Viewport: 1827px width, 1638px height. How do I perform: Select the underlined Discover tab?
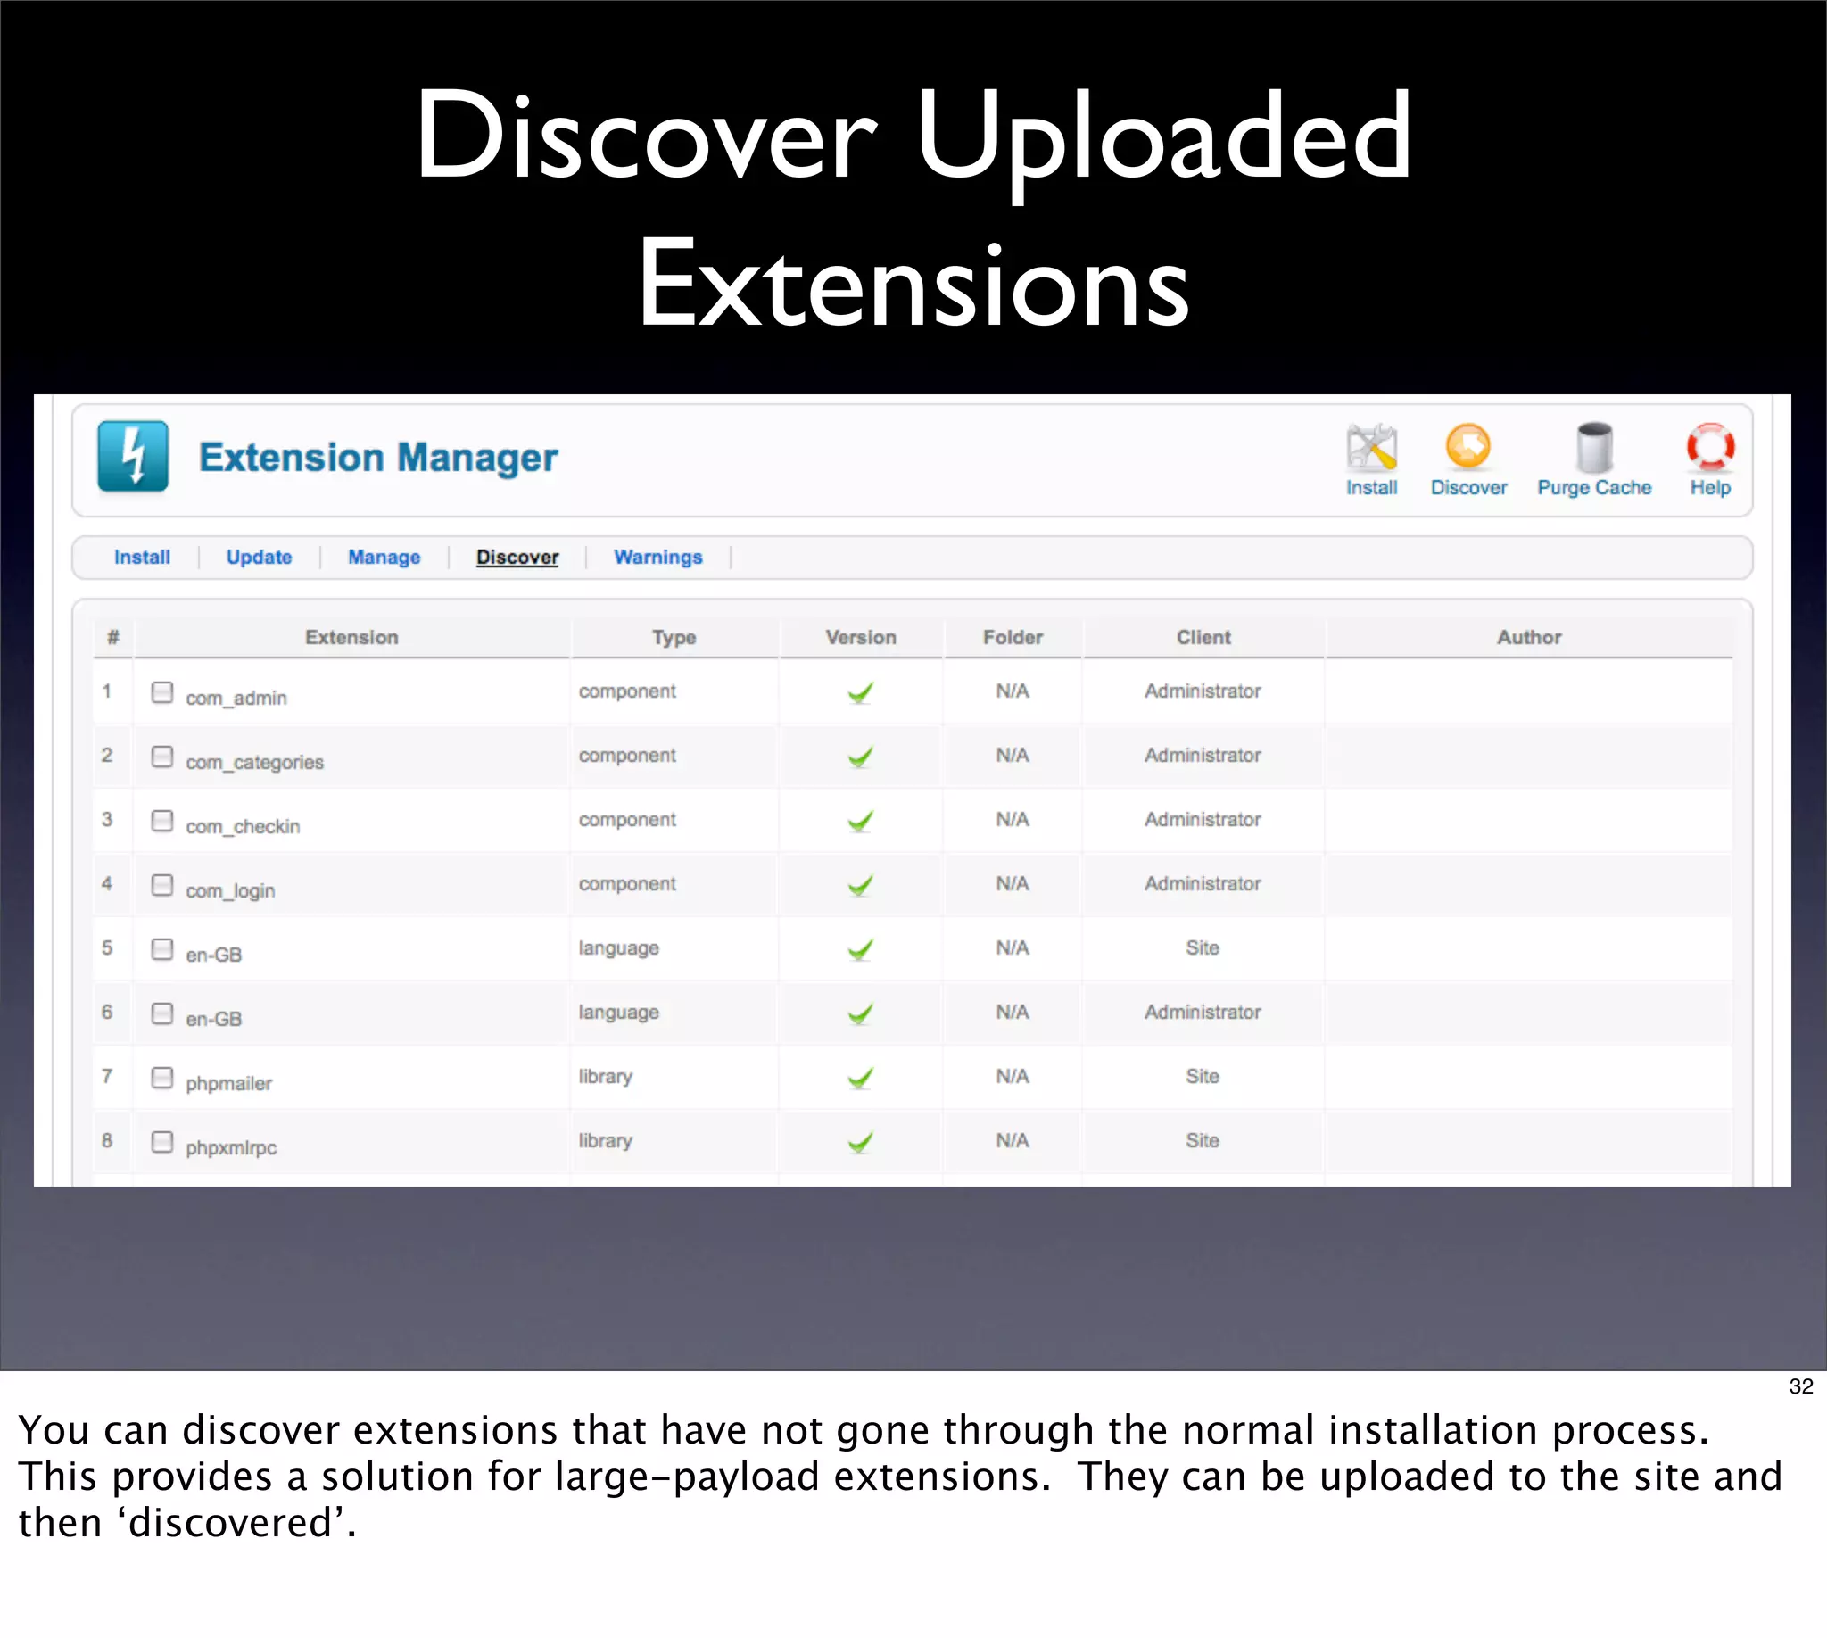(x=517, y=557)
